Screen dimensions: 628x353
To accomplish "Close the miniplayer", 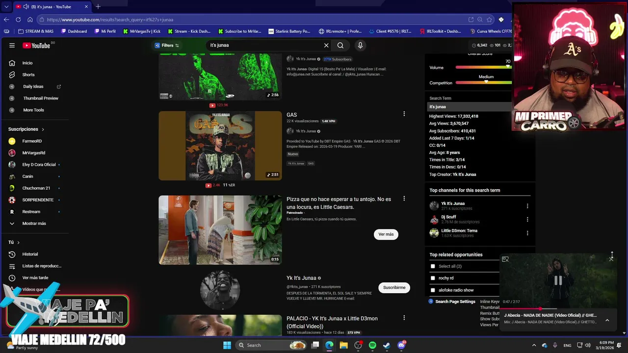I will click(x=611, y=259).
